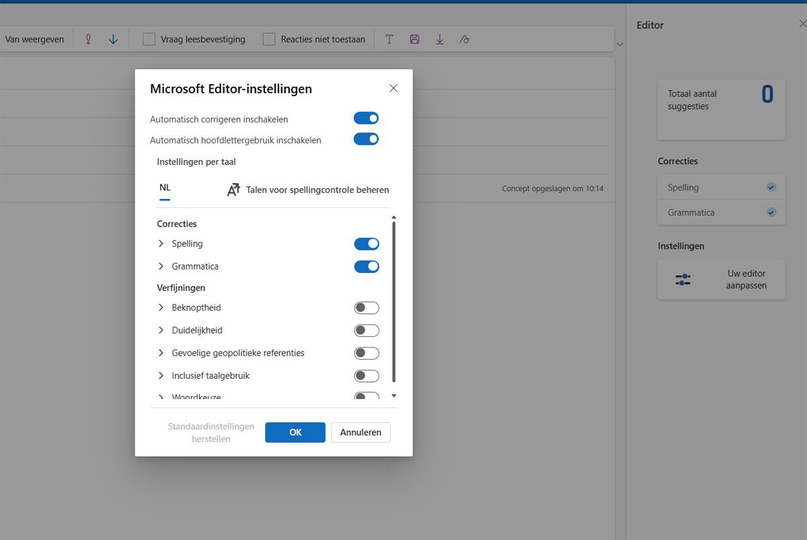Viewport: 807px width, 540px height.
Task: Expand Gevoelige geopolitieke referenties chevron
Action: [161, 353]
